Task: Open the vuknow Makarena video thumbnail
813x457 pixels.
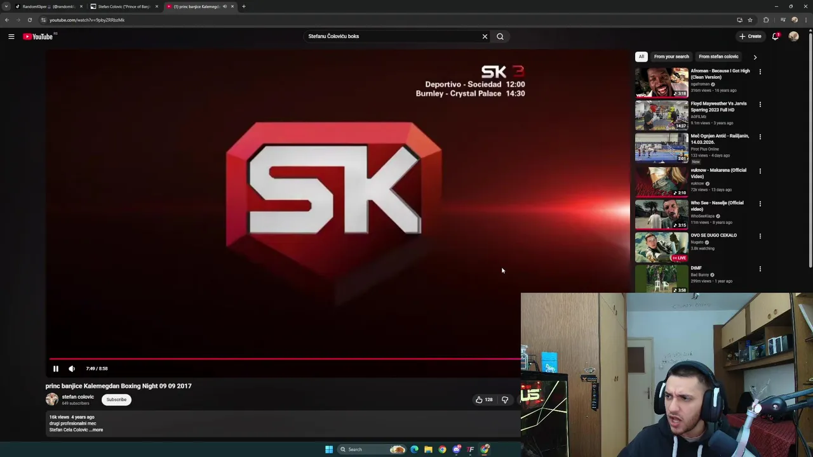Action: (661, 182)
